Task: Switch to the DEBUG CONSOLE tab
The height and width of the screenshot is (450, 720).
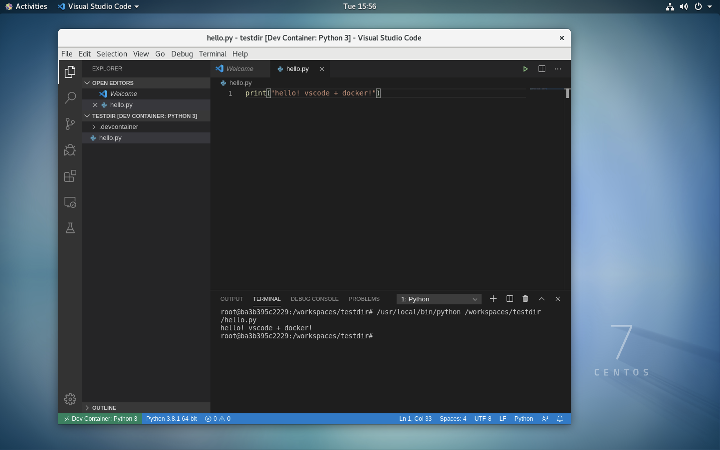Action: pos(315,299)
